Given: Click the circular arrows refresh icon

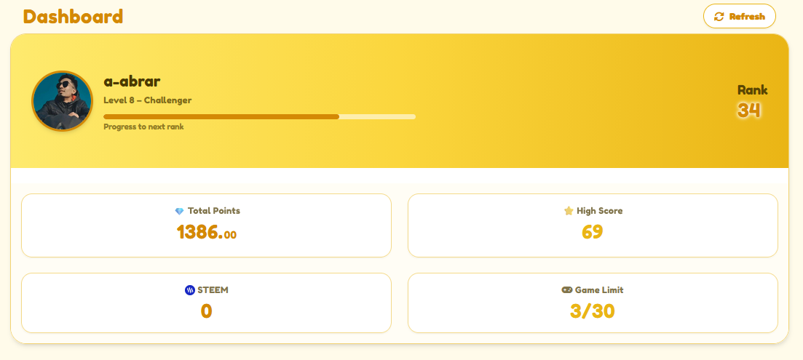Looking at the screenshot, I should point(719,17).
